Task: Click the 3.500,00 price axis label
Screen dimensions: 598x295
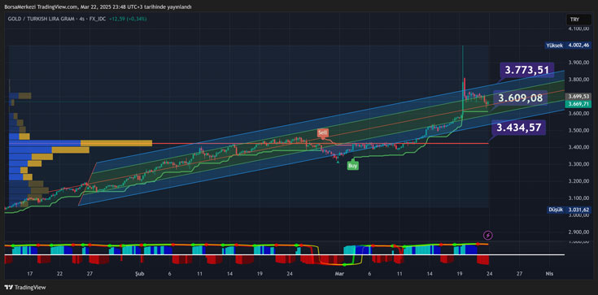Action: click(x=578, y=130)
